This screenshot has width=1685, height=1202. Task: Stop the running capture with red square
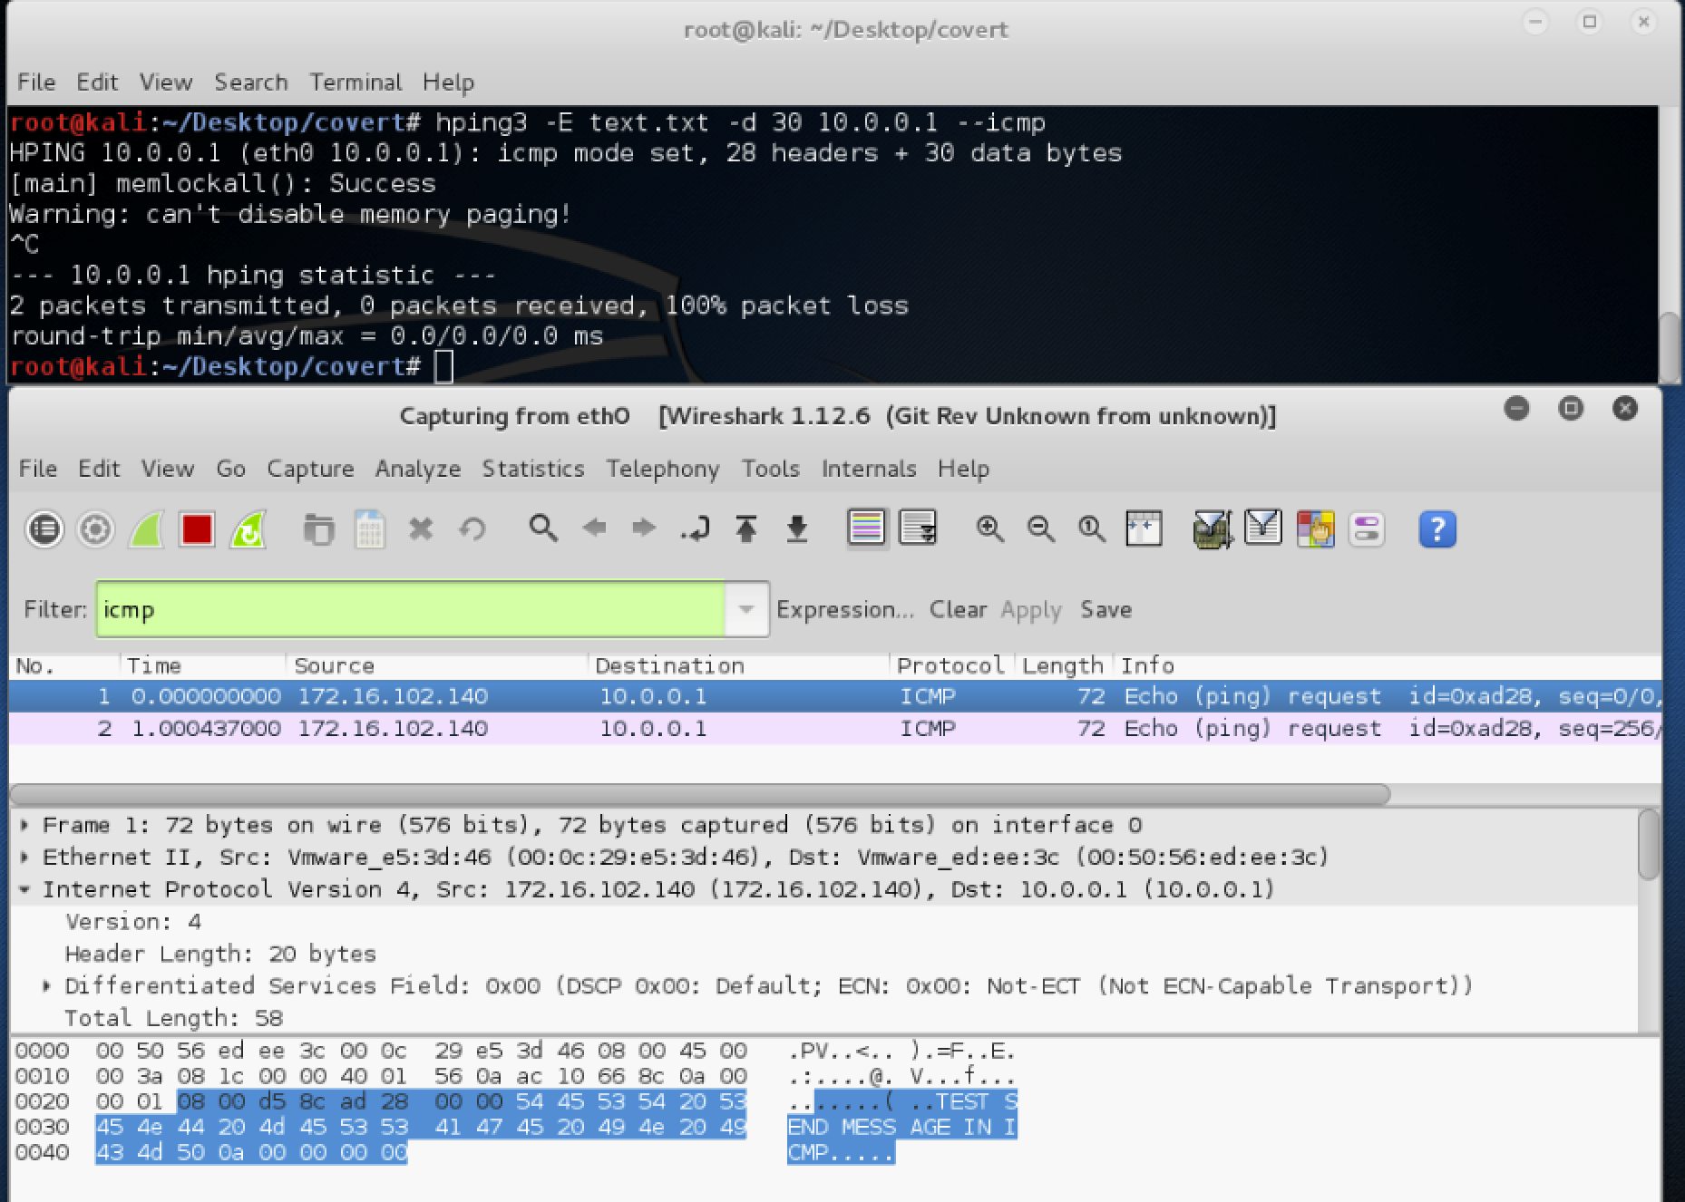197,529
